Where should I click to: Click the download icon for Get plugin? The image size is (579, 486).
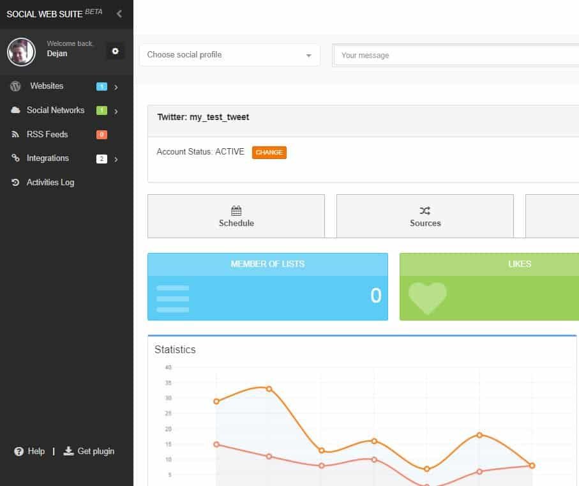(x=68, y=452)
